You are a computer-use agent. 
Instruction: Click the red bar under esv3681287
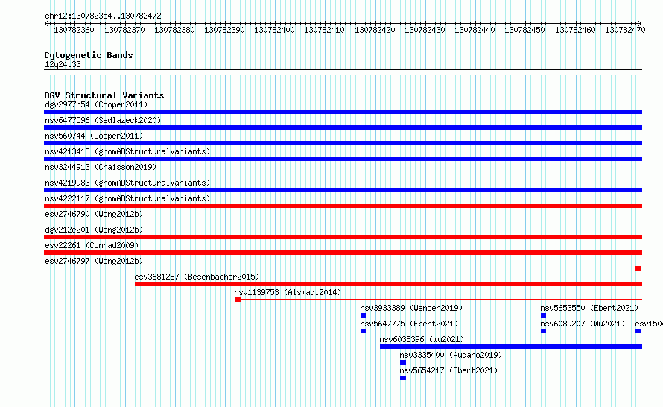389,284
